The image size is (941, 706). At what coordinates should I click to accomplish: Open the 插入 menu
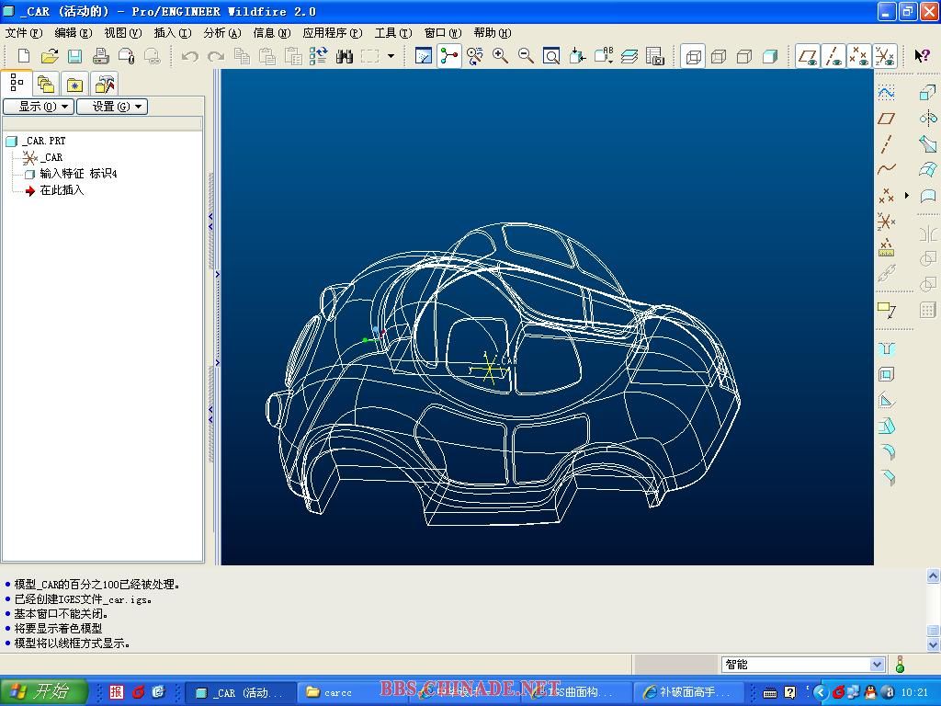click(x=172, y=33)
